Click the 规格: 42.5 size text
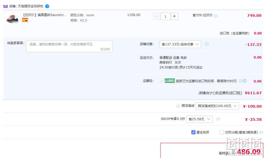Viewport: 264px width, 158px height. 79,20
